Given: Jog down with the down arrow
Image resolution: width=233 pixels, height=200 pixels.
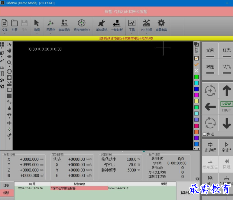Looking at the screenshot, I should [227, 123].
